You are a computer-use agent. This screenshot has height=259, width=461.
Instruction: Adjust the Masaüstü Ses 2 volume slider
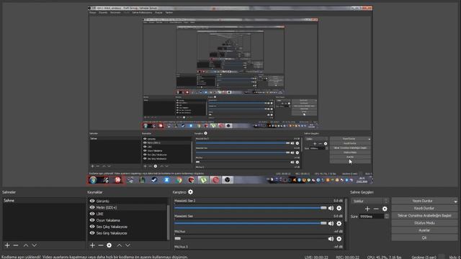[250, 208]
